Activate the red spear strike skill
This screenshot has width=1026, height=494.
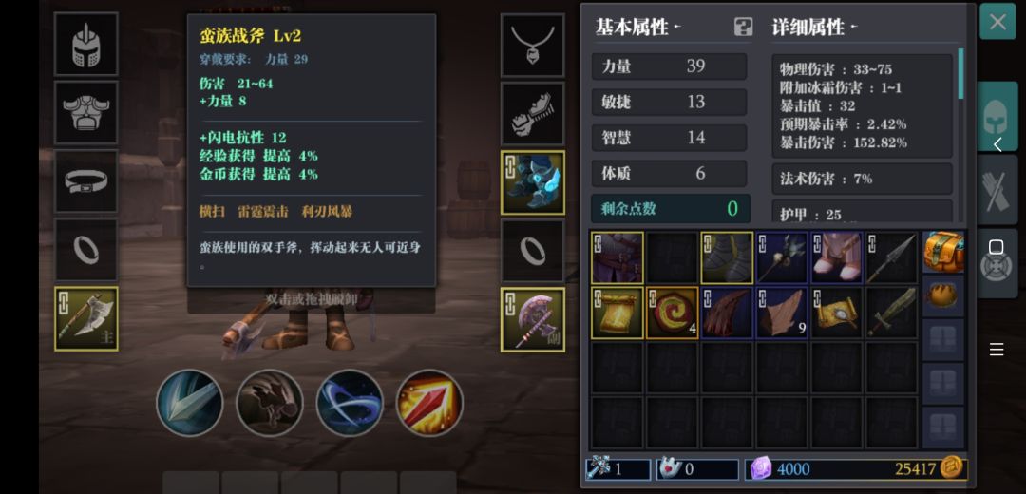[x=429, y=403]
